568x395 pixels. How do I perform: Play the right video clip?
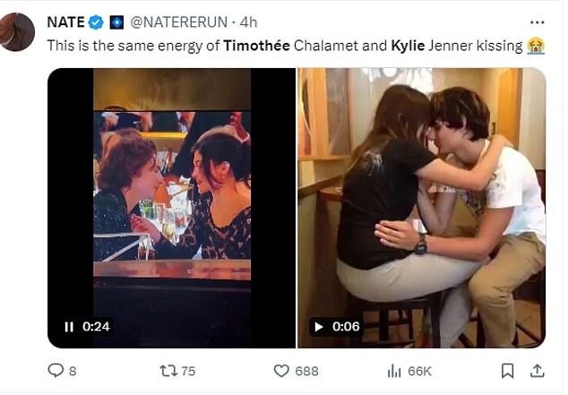coord(317,327)
